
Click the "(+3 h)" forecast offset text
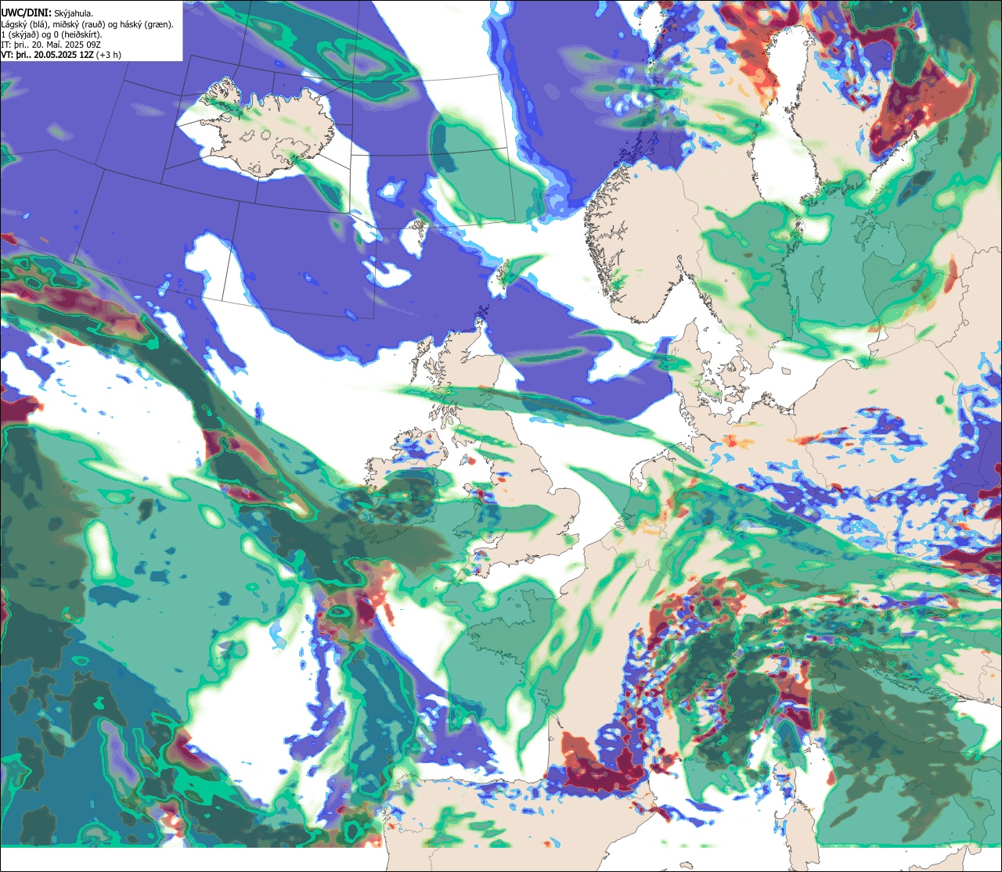[x=109, y=56]
